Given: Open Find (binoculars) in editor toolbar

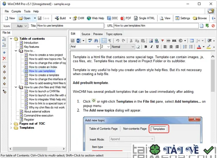Looking at the screenshot, I should (x=96, y=41).
